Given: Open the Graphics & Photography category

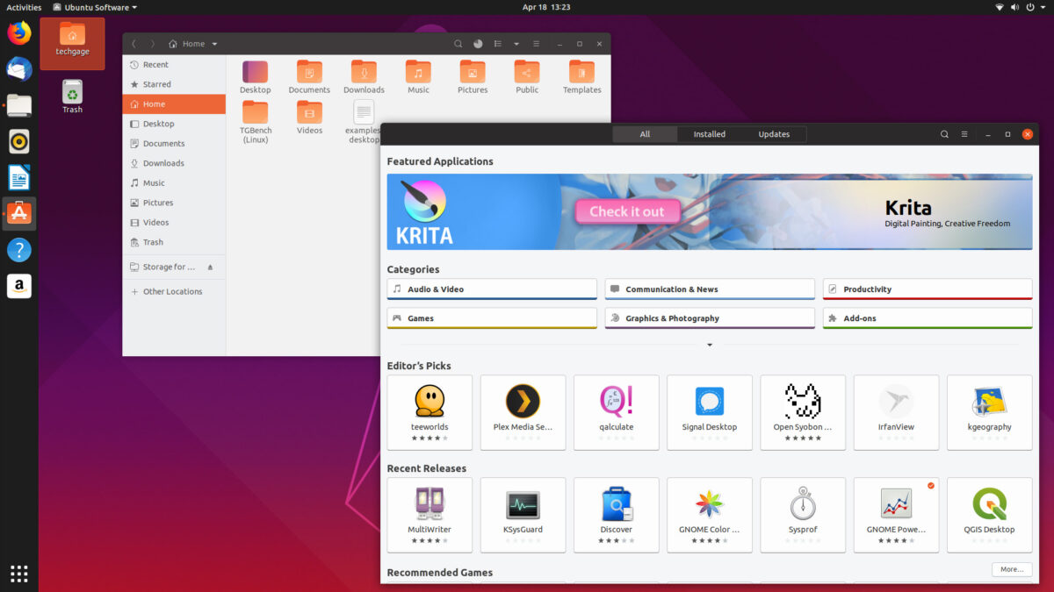Looking at the screenshot, I should tap(709, 318).
